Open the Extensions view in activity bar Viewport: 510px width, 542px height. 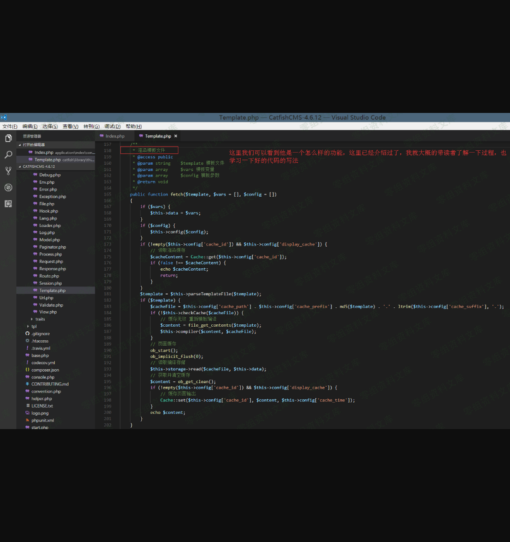(x=8, y=204)
